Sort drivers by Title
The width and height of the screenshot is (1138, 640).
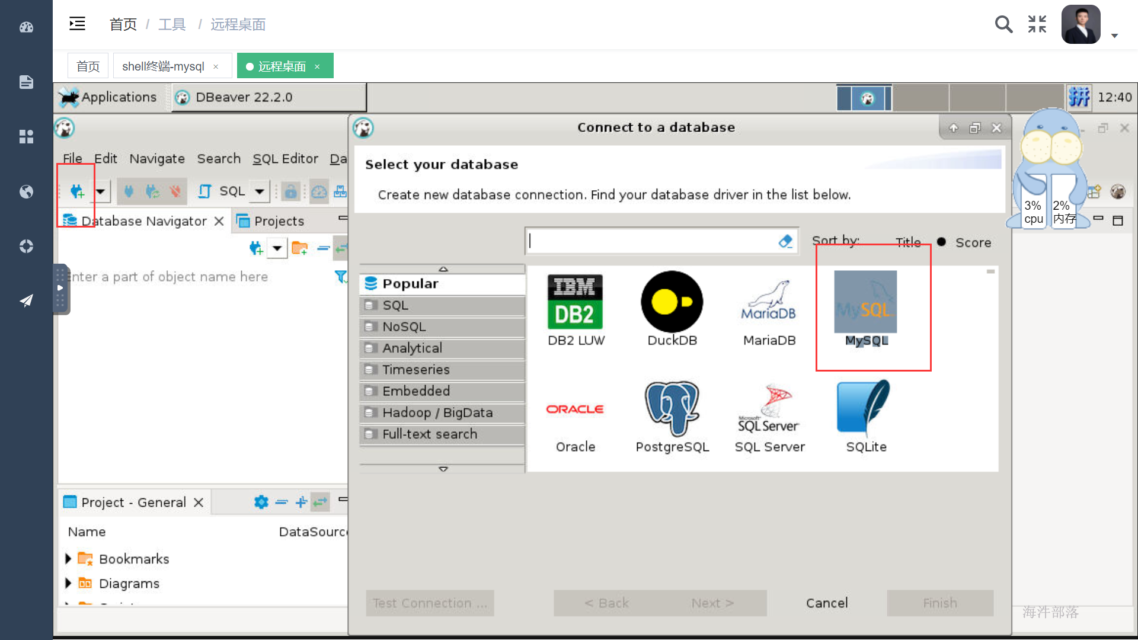[x=907, y=242]
